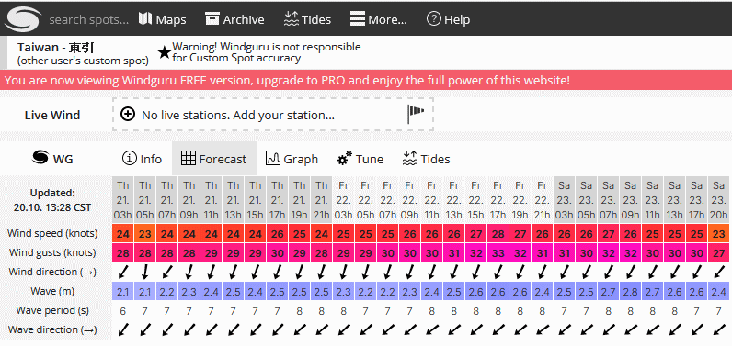Click the search spots field
This screenshot has width=732, height=346.
88,19
